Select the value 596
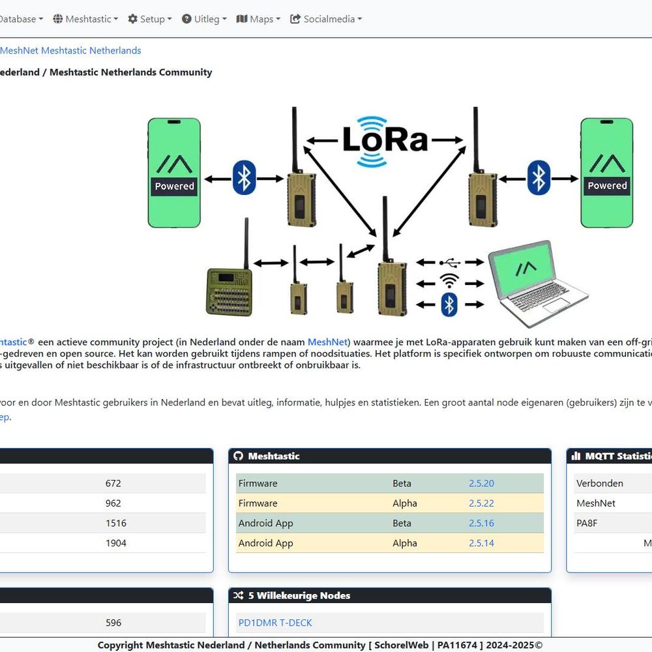 tap(113, 623)
